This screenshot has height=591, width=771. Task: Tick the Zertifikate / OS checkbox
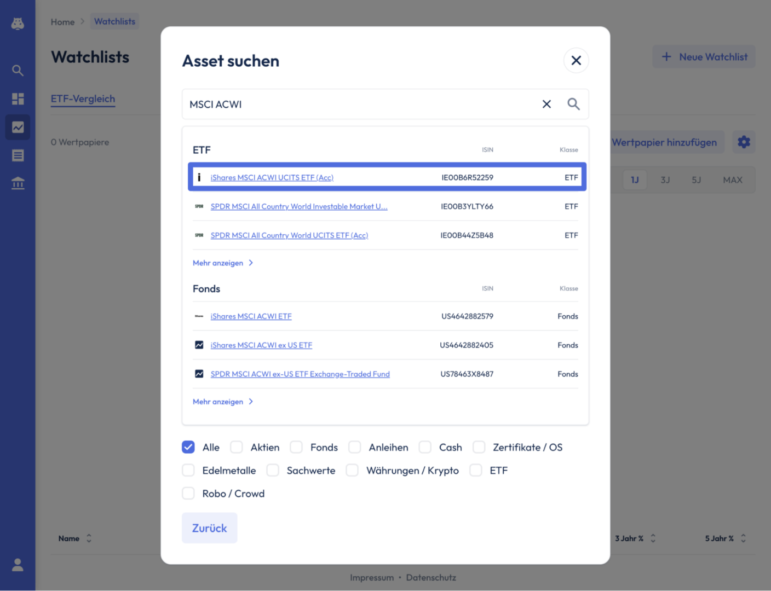(479, 447)
